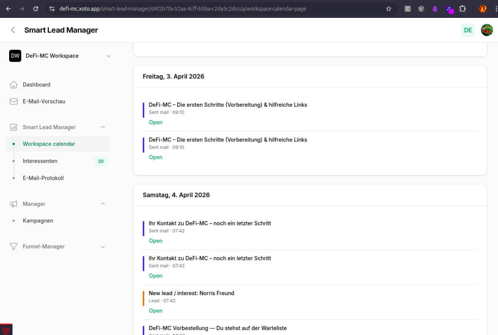Click the Smart Lead Manager chart icon
Screen dimensions: 498x335
(x=14, y=127)
